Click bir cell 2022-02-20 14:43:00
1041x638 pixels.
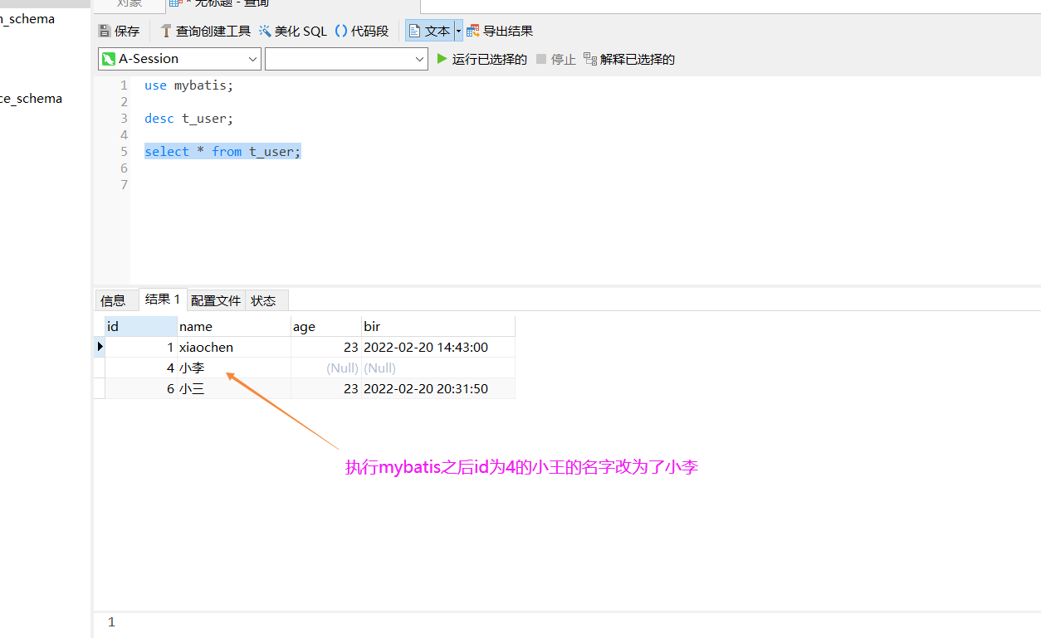(438, 347)
